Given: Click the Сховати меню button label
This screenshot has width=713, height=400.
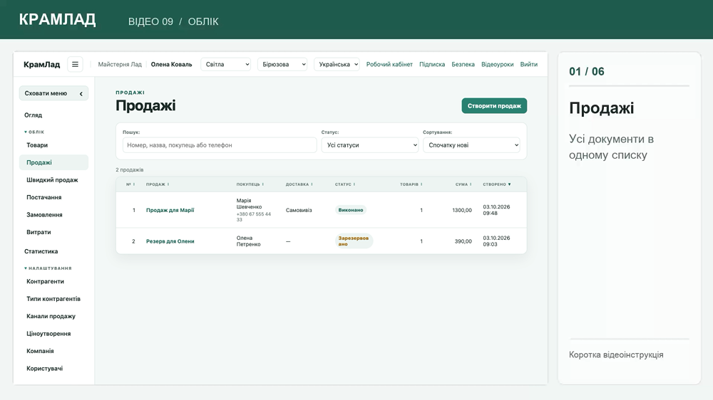Looking at the screenshot, I should click(46, 93).
